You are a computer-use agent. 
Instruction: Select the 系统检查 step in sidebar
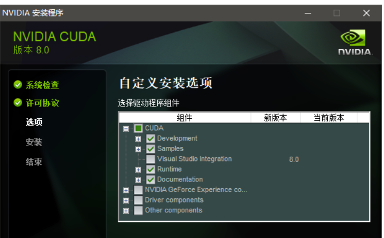pyautogui.click(x=42, y=85)
